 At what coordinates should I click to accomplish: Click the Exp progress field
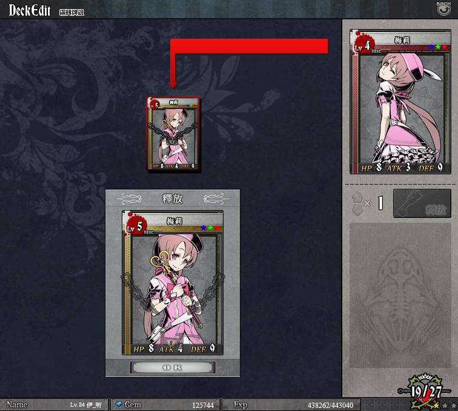click(x=291, y=404)
